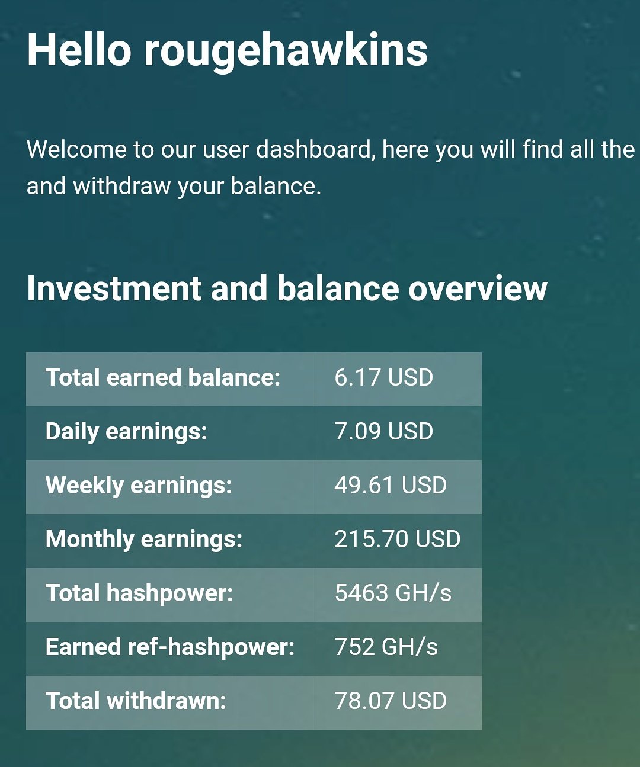Click the 78.07 USD withdrawn value

(x=391, y=701)
